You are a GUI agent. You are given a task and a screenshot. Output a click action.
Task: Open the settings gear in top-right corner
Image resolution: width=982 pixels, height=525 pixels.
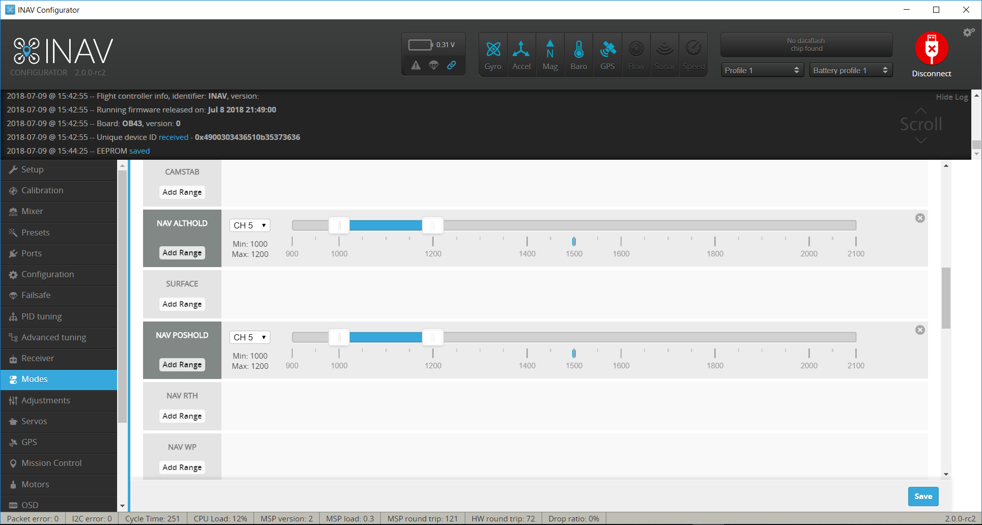pos(968,32)
